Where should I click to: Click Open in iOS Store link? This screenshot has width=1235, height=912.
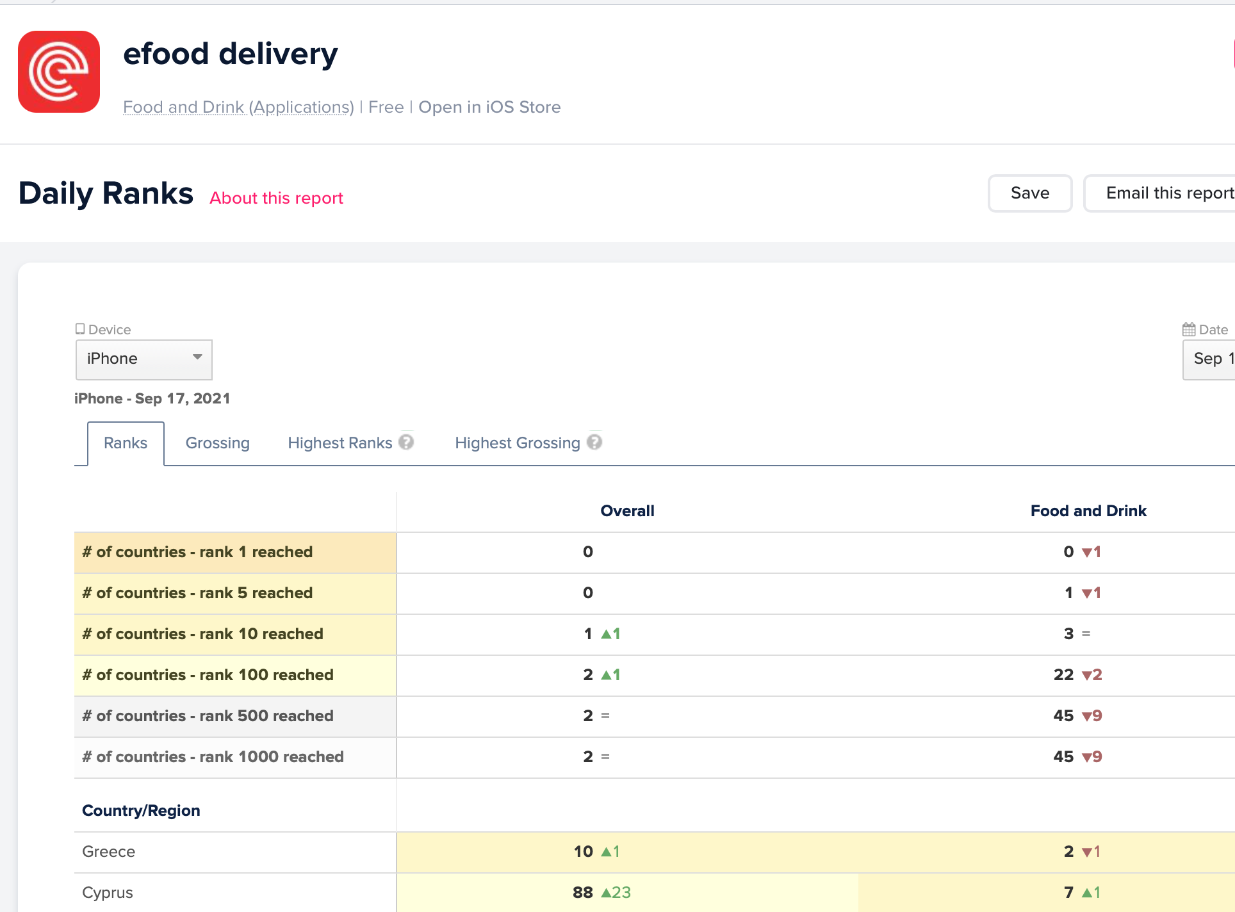tap(489, 107)
